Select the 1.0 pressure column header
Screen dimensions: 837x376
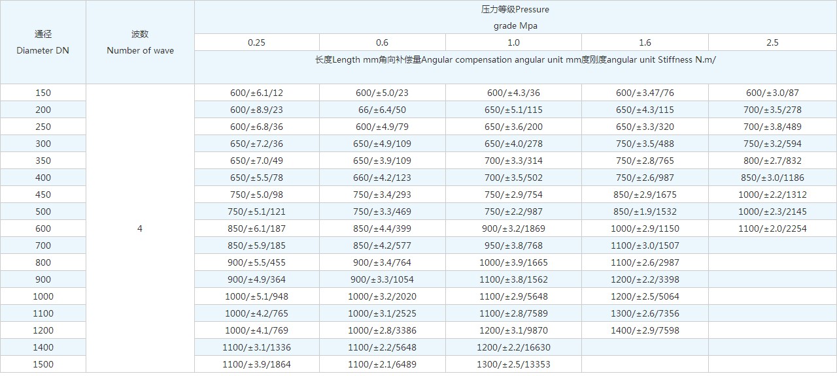pyautogui.click(x=513, y=42)
